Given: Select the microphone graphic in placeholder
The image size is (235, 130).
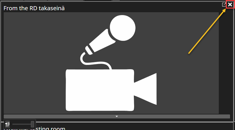Looking at the screenshot, I should (x=108, y=42).
